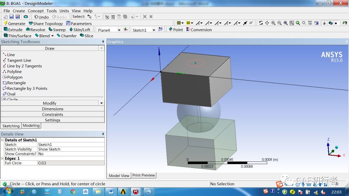Pin the Sketching Toolboxes panel
This screenshot has width=349, height=196.
(x=103, y=42)
